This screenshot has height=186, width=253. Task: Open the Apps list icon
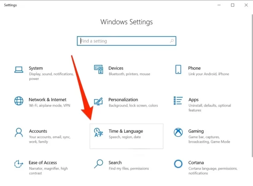tap(178, 101)
